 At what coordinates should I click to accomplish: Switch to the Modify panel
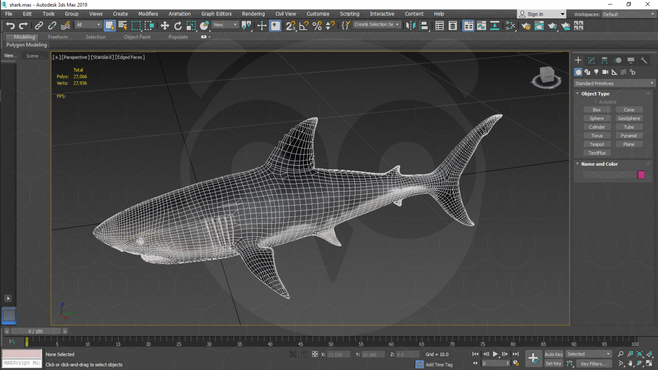click(x=591, y=60)
